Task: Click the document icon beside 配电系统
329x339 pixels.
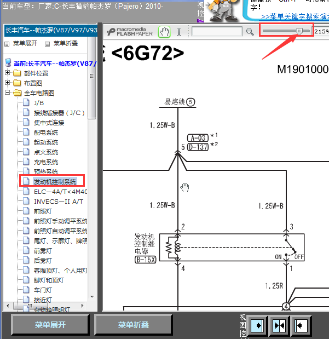Action: pos(26,132)
